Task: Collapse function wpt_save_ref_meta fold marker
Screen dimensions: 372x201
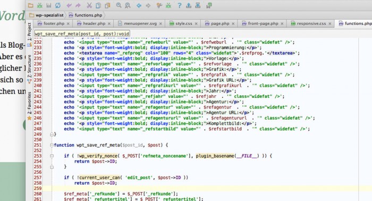Action: click(52, 145)
